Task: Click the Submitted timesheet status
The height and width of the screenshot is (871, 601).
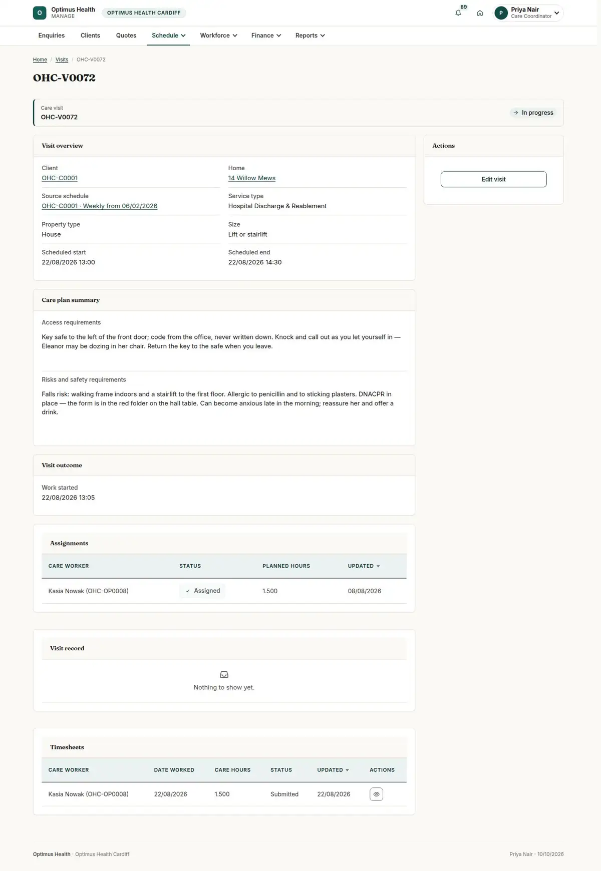Action: tap(284, 794)
